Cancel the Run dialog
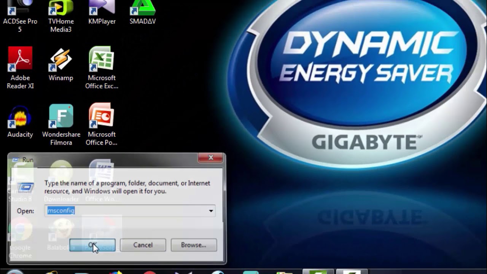 [x=143, y=245]
